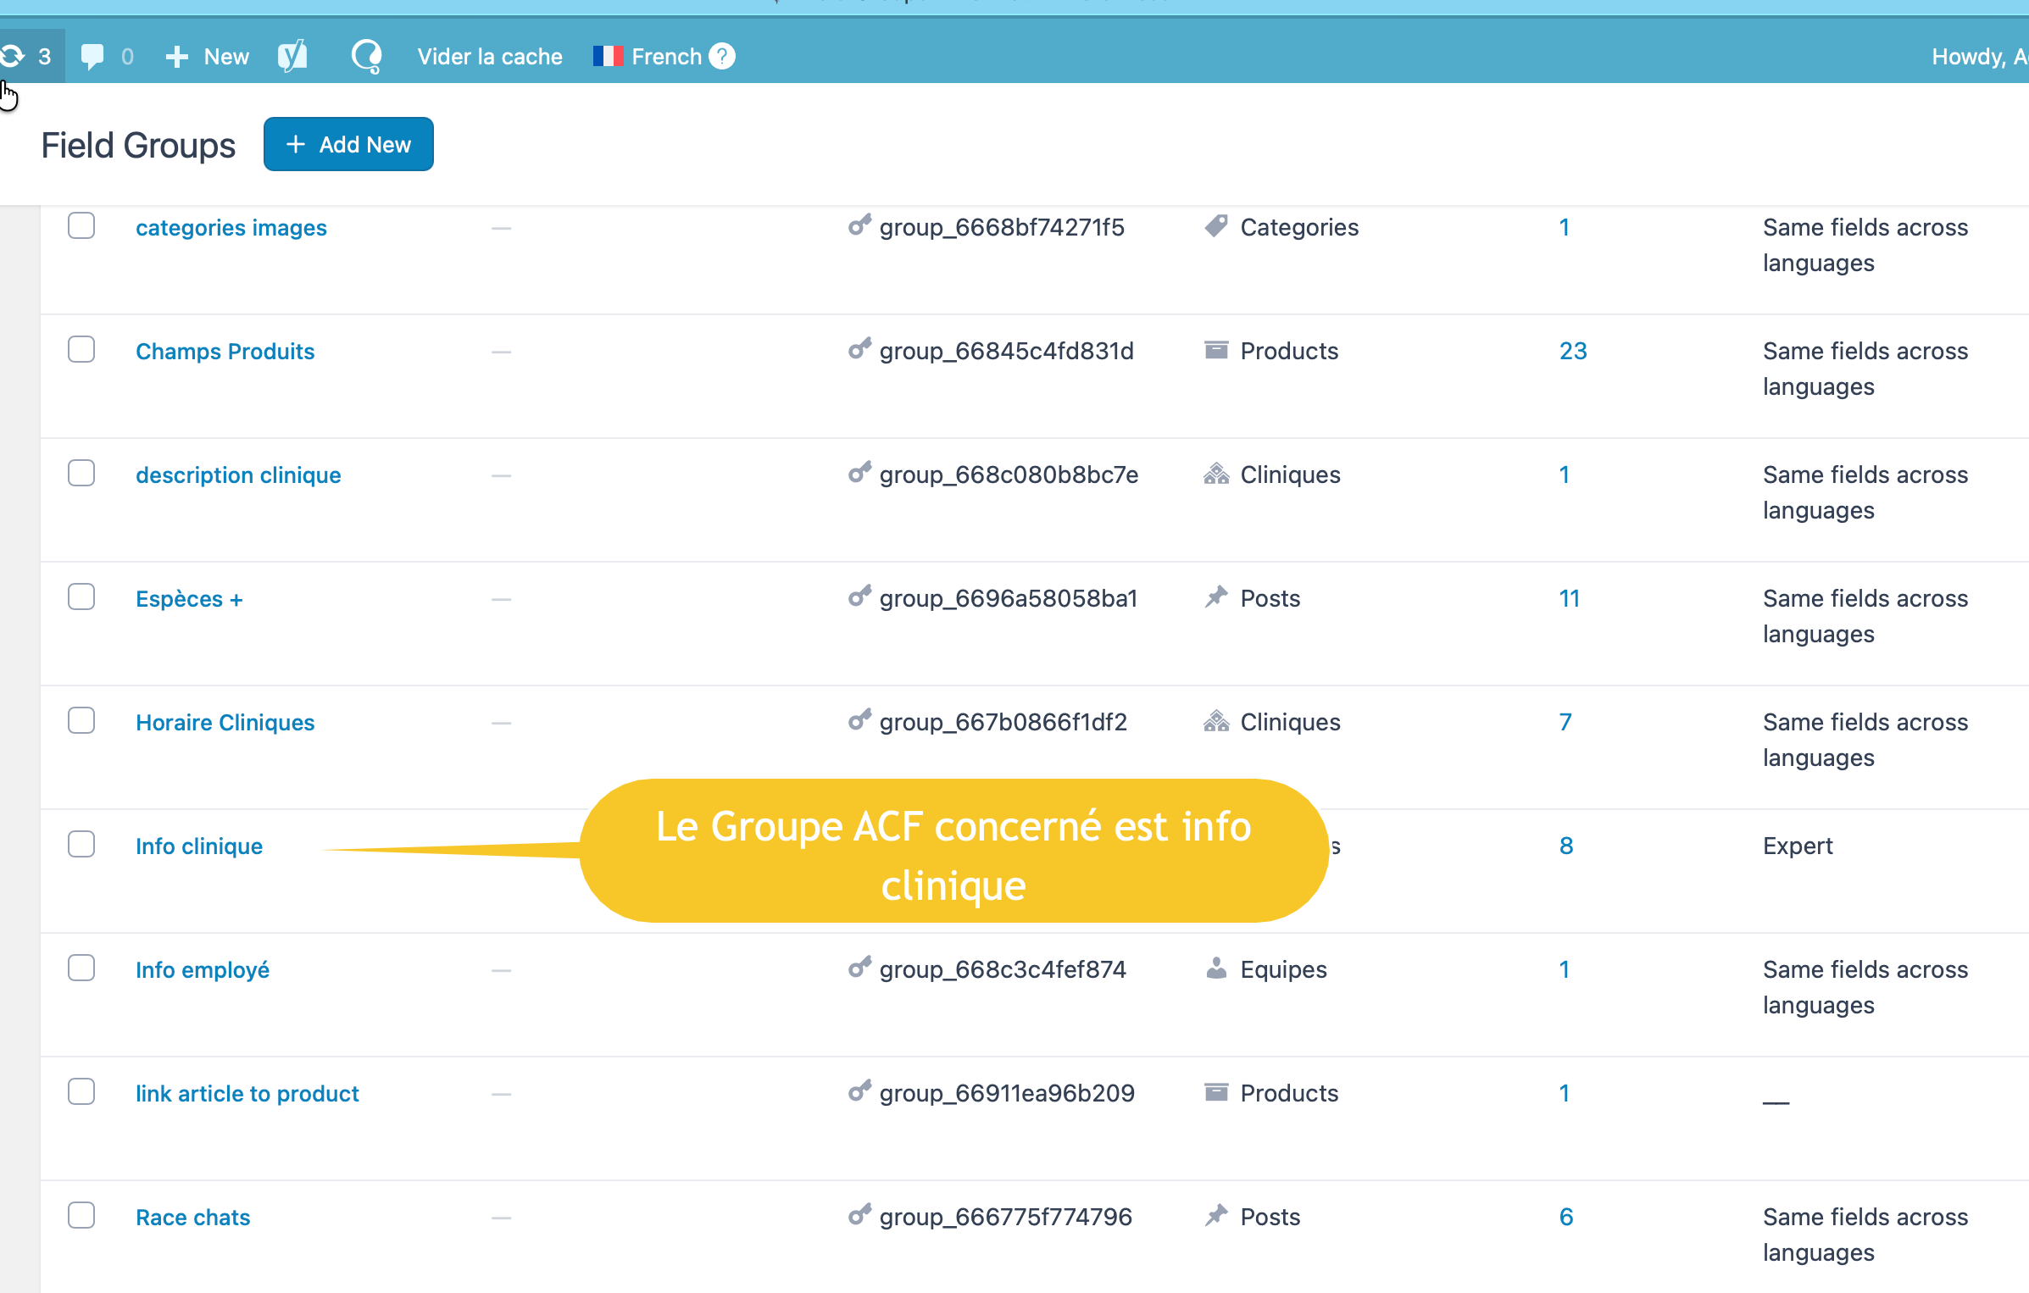
Task: Click Vider la cache menu item
Action: [489, 57]
